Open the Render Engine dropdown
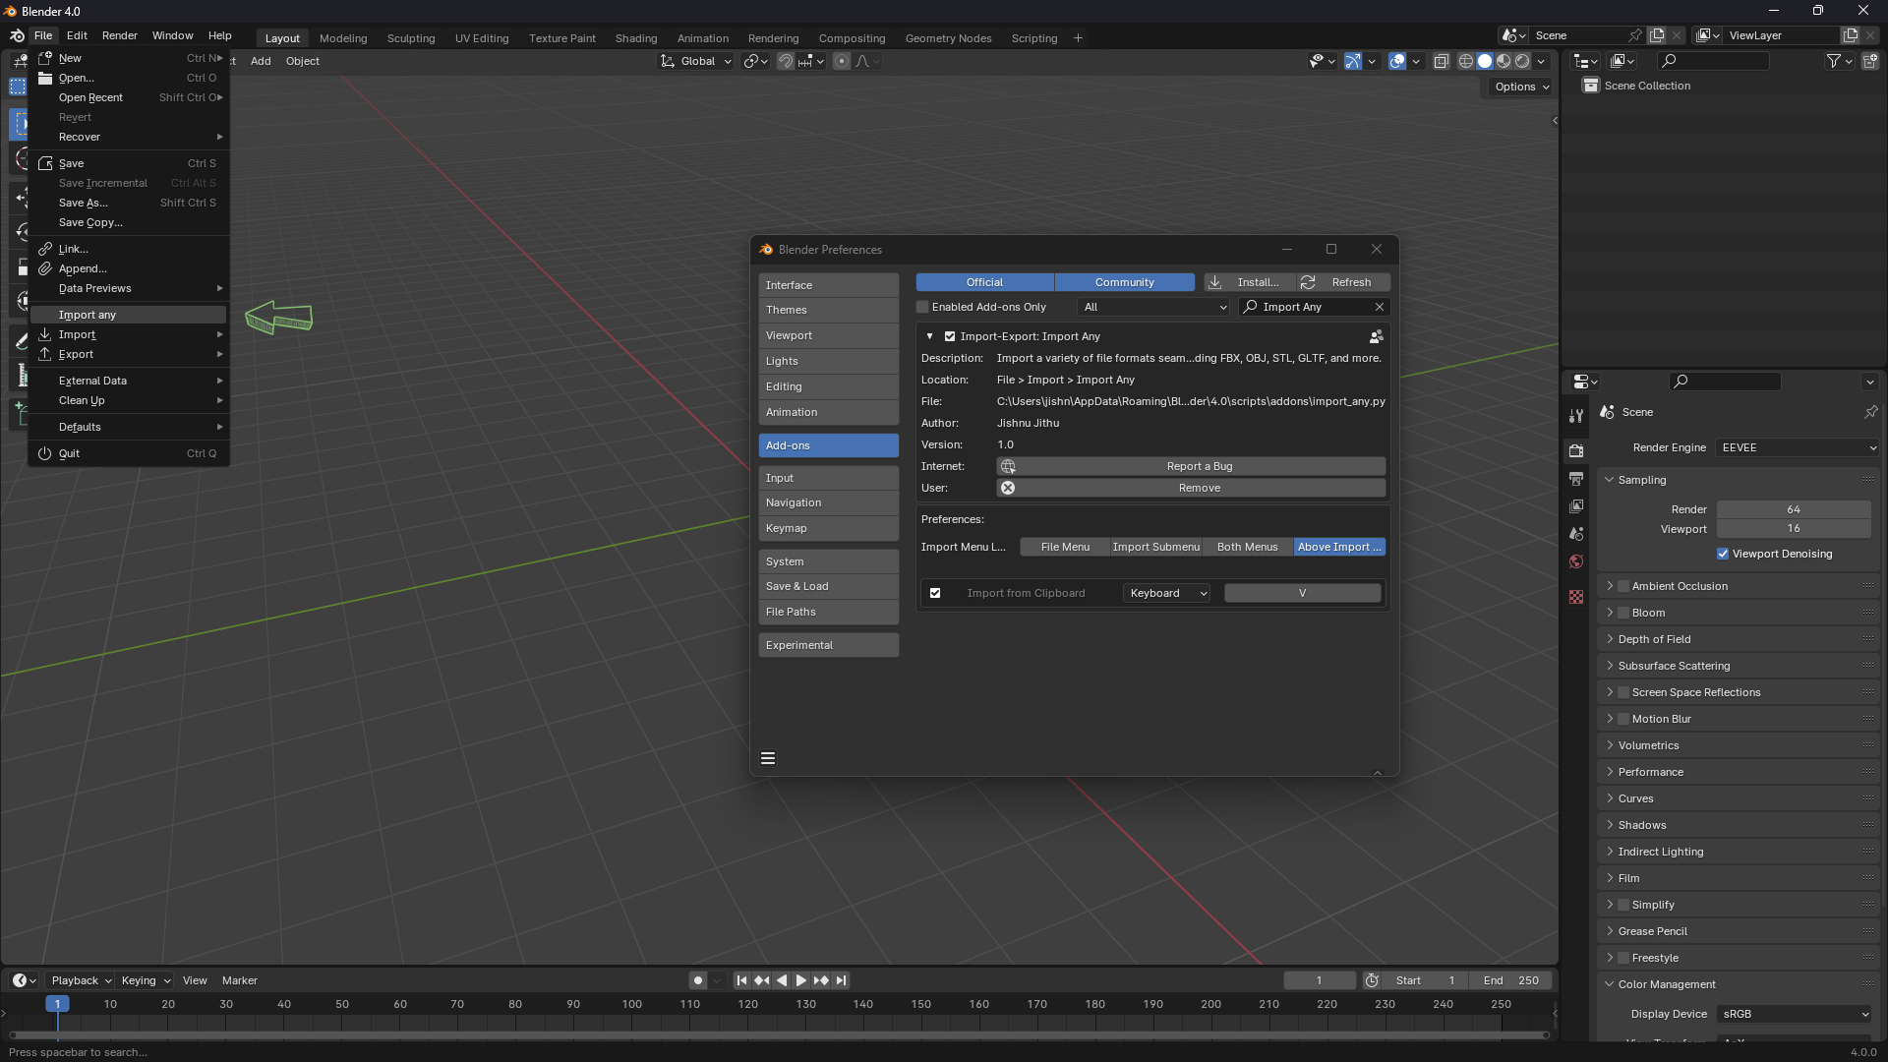The image size is (1888, 1062). click(x=1796, y=447)
